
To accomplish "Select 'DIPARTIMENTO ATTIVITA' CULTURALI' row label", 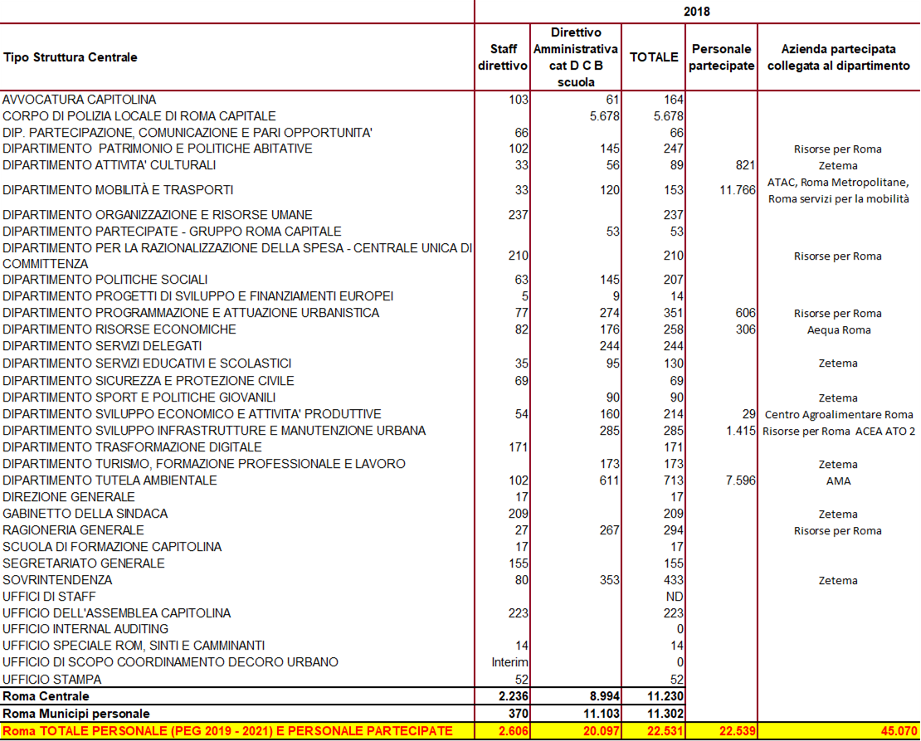I will point(110,165).
